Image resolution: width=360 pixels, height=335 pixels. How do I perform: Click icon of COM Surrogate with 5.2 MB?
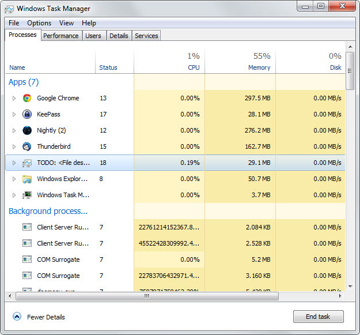tap(27, 259)
